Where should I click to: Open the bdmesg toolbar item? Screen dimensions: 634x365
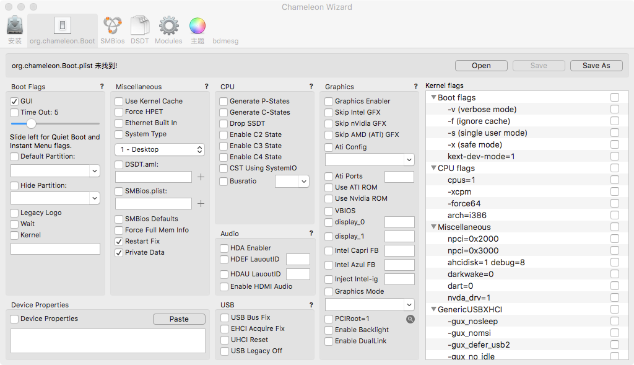click(x=225, y=41)
